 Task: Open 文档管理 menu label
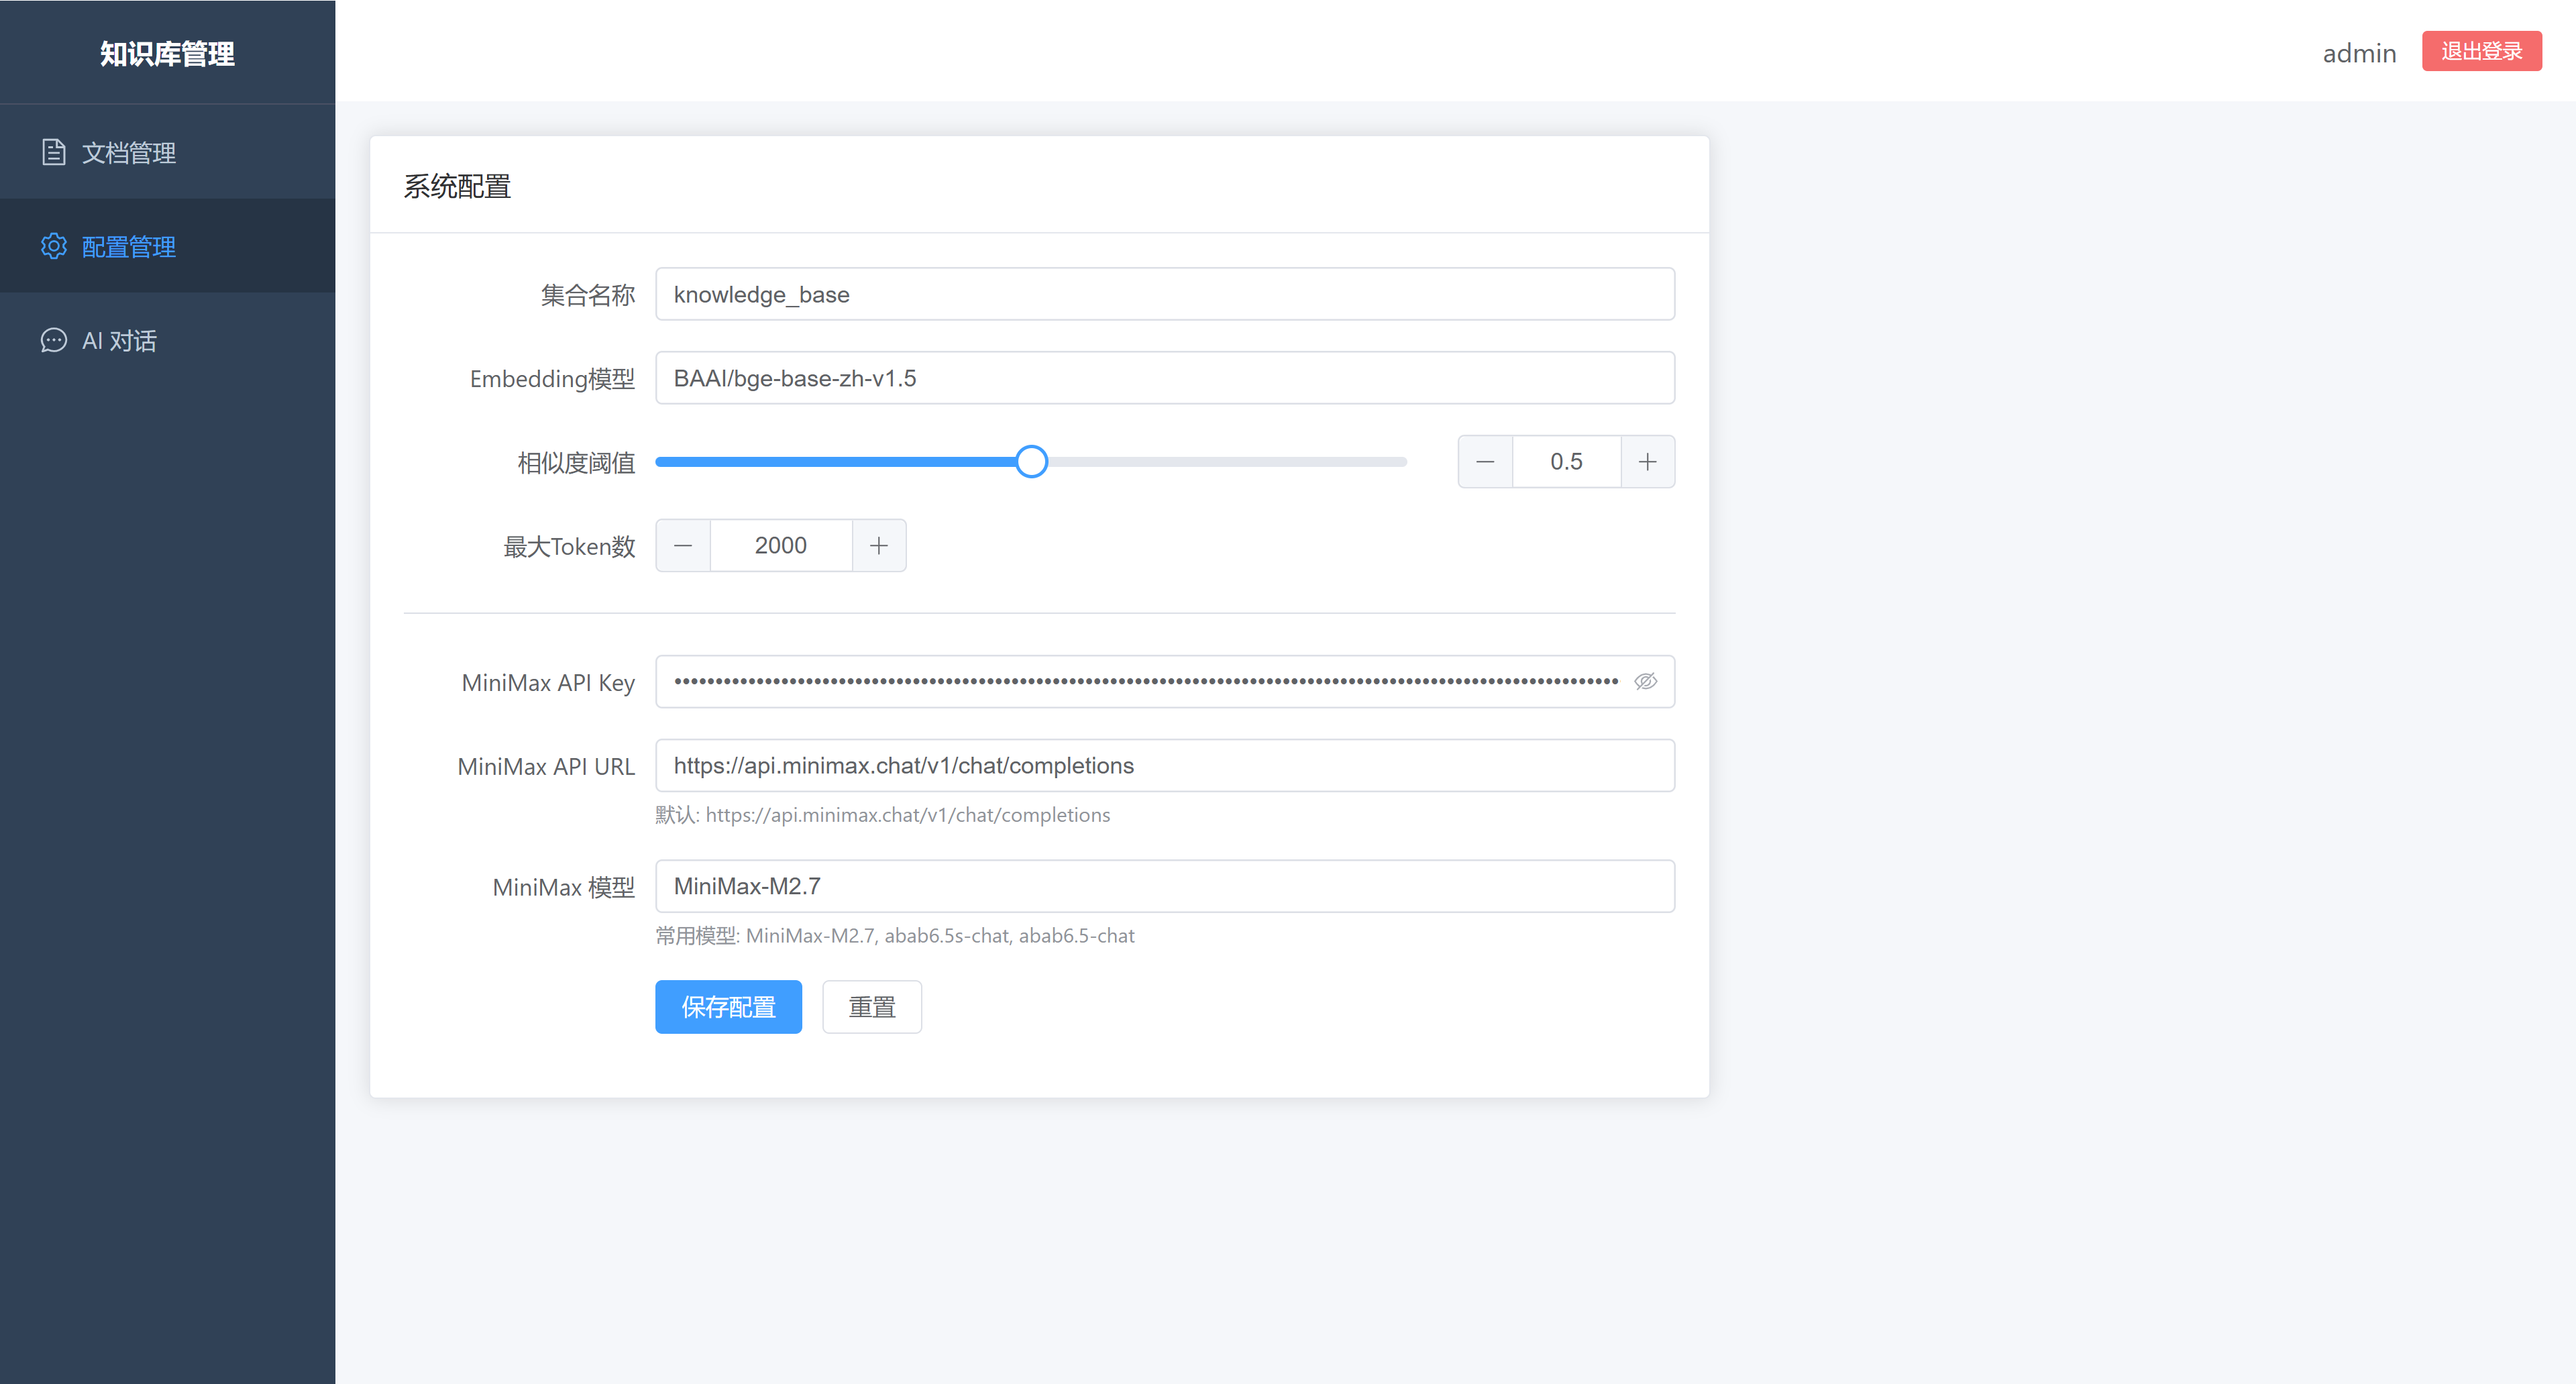[129, 153]
